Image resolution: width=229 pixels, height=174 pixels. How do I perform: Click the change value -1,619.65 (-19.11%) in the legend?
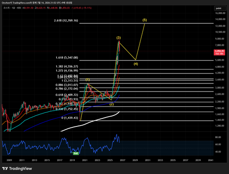pyautogui.click(x=81, y=8)
